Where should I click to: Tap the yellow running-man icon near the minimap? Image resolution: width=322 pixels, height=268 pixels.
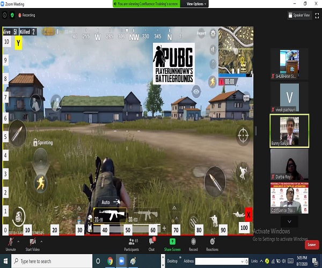pyautogui.click(x=212, y=82)
